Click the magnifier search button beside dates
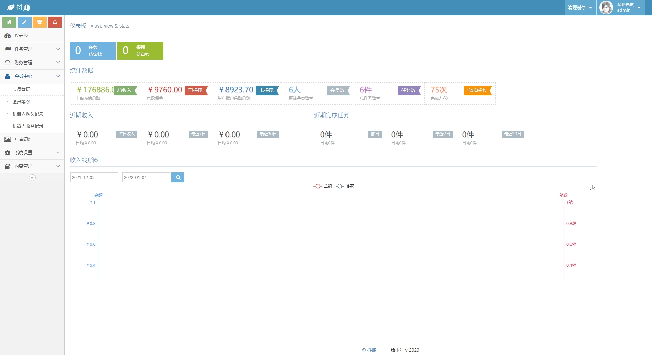This screenshot has width=652, height=355. coord(178,177)
